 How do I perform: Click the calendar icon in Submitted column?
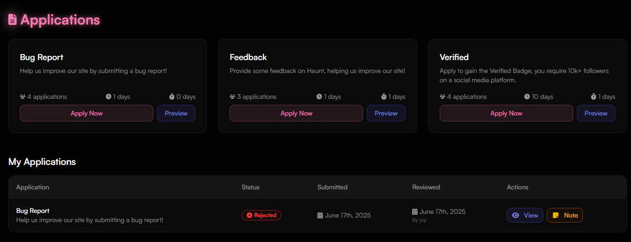pyautogui.click(x=320, y=215)
